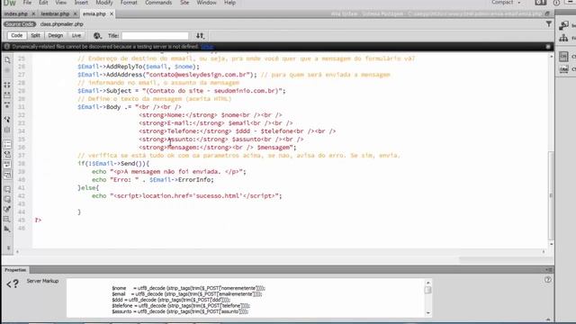This screenshot has width=576, height=324.
Task: Open the Compact workspace switcher dropdown
Action: [x=506, y=3]
